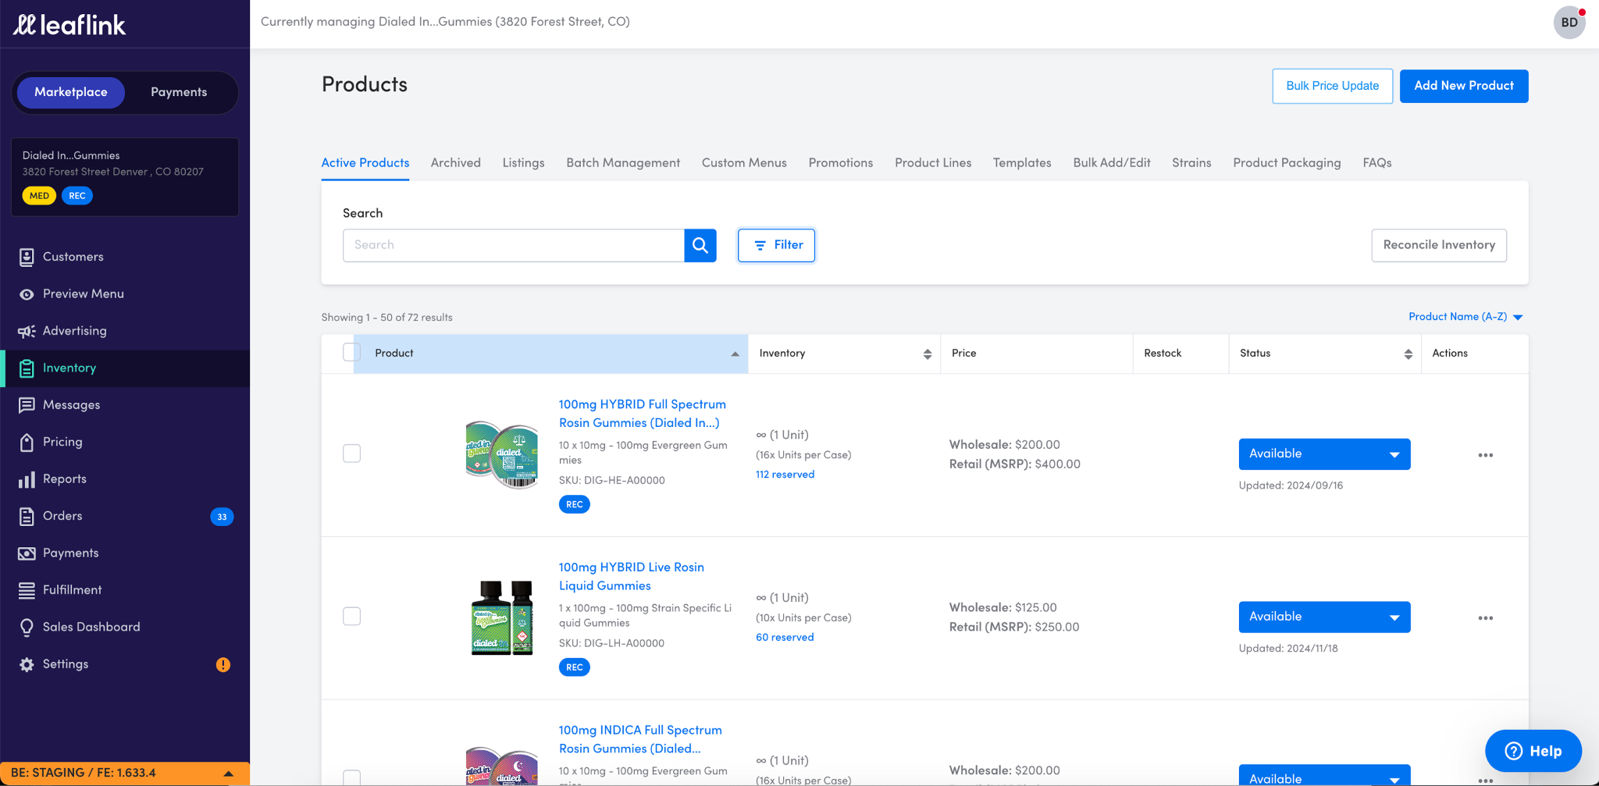
Task: Open Available status dropdown for HYBRID Full Spectrum
Action: 1324,454
